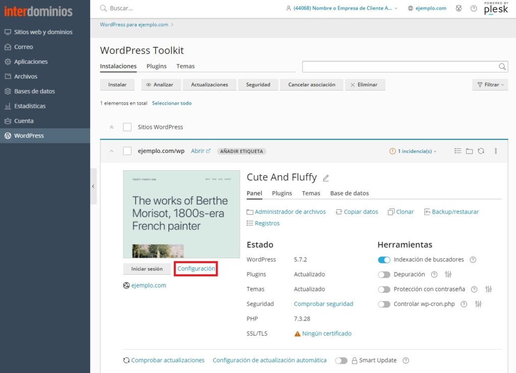Viewport: 516px width, 373px height.
Task: Expand breadcrumb chevron after WordPress para ejemplo.com
Action: (172, 25)
